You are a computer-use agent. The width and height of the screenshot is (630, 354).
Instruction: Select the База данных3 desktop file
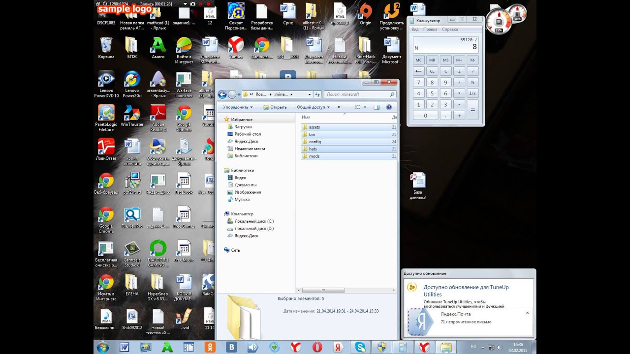pos(417,186)
